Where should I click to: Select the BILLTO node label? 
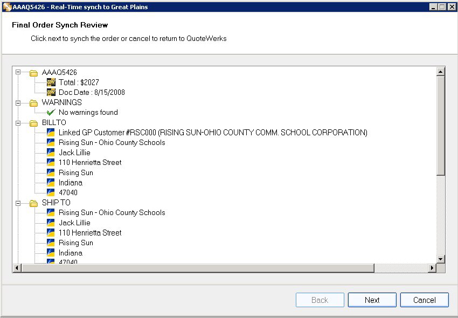[x=54, y=122]
